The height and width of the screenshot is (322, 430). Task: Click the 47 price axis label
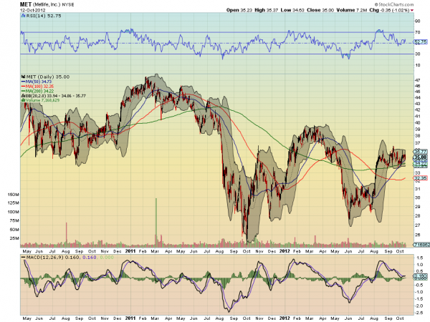418,80
